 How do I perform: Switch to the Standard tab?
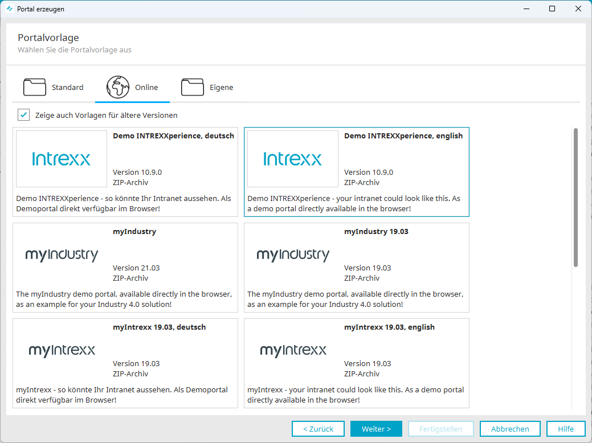[x=67, y=87]
